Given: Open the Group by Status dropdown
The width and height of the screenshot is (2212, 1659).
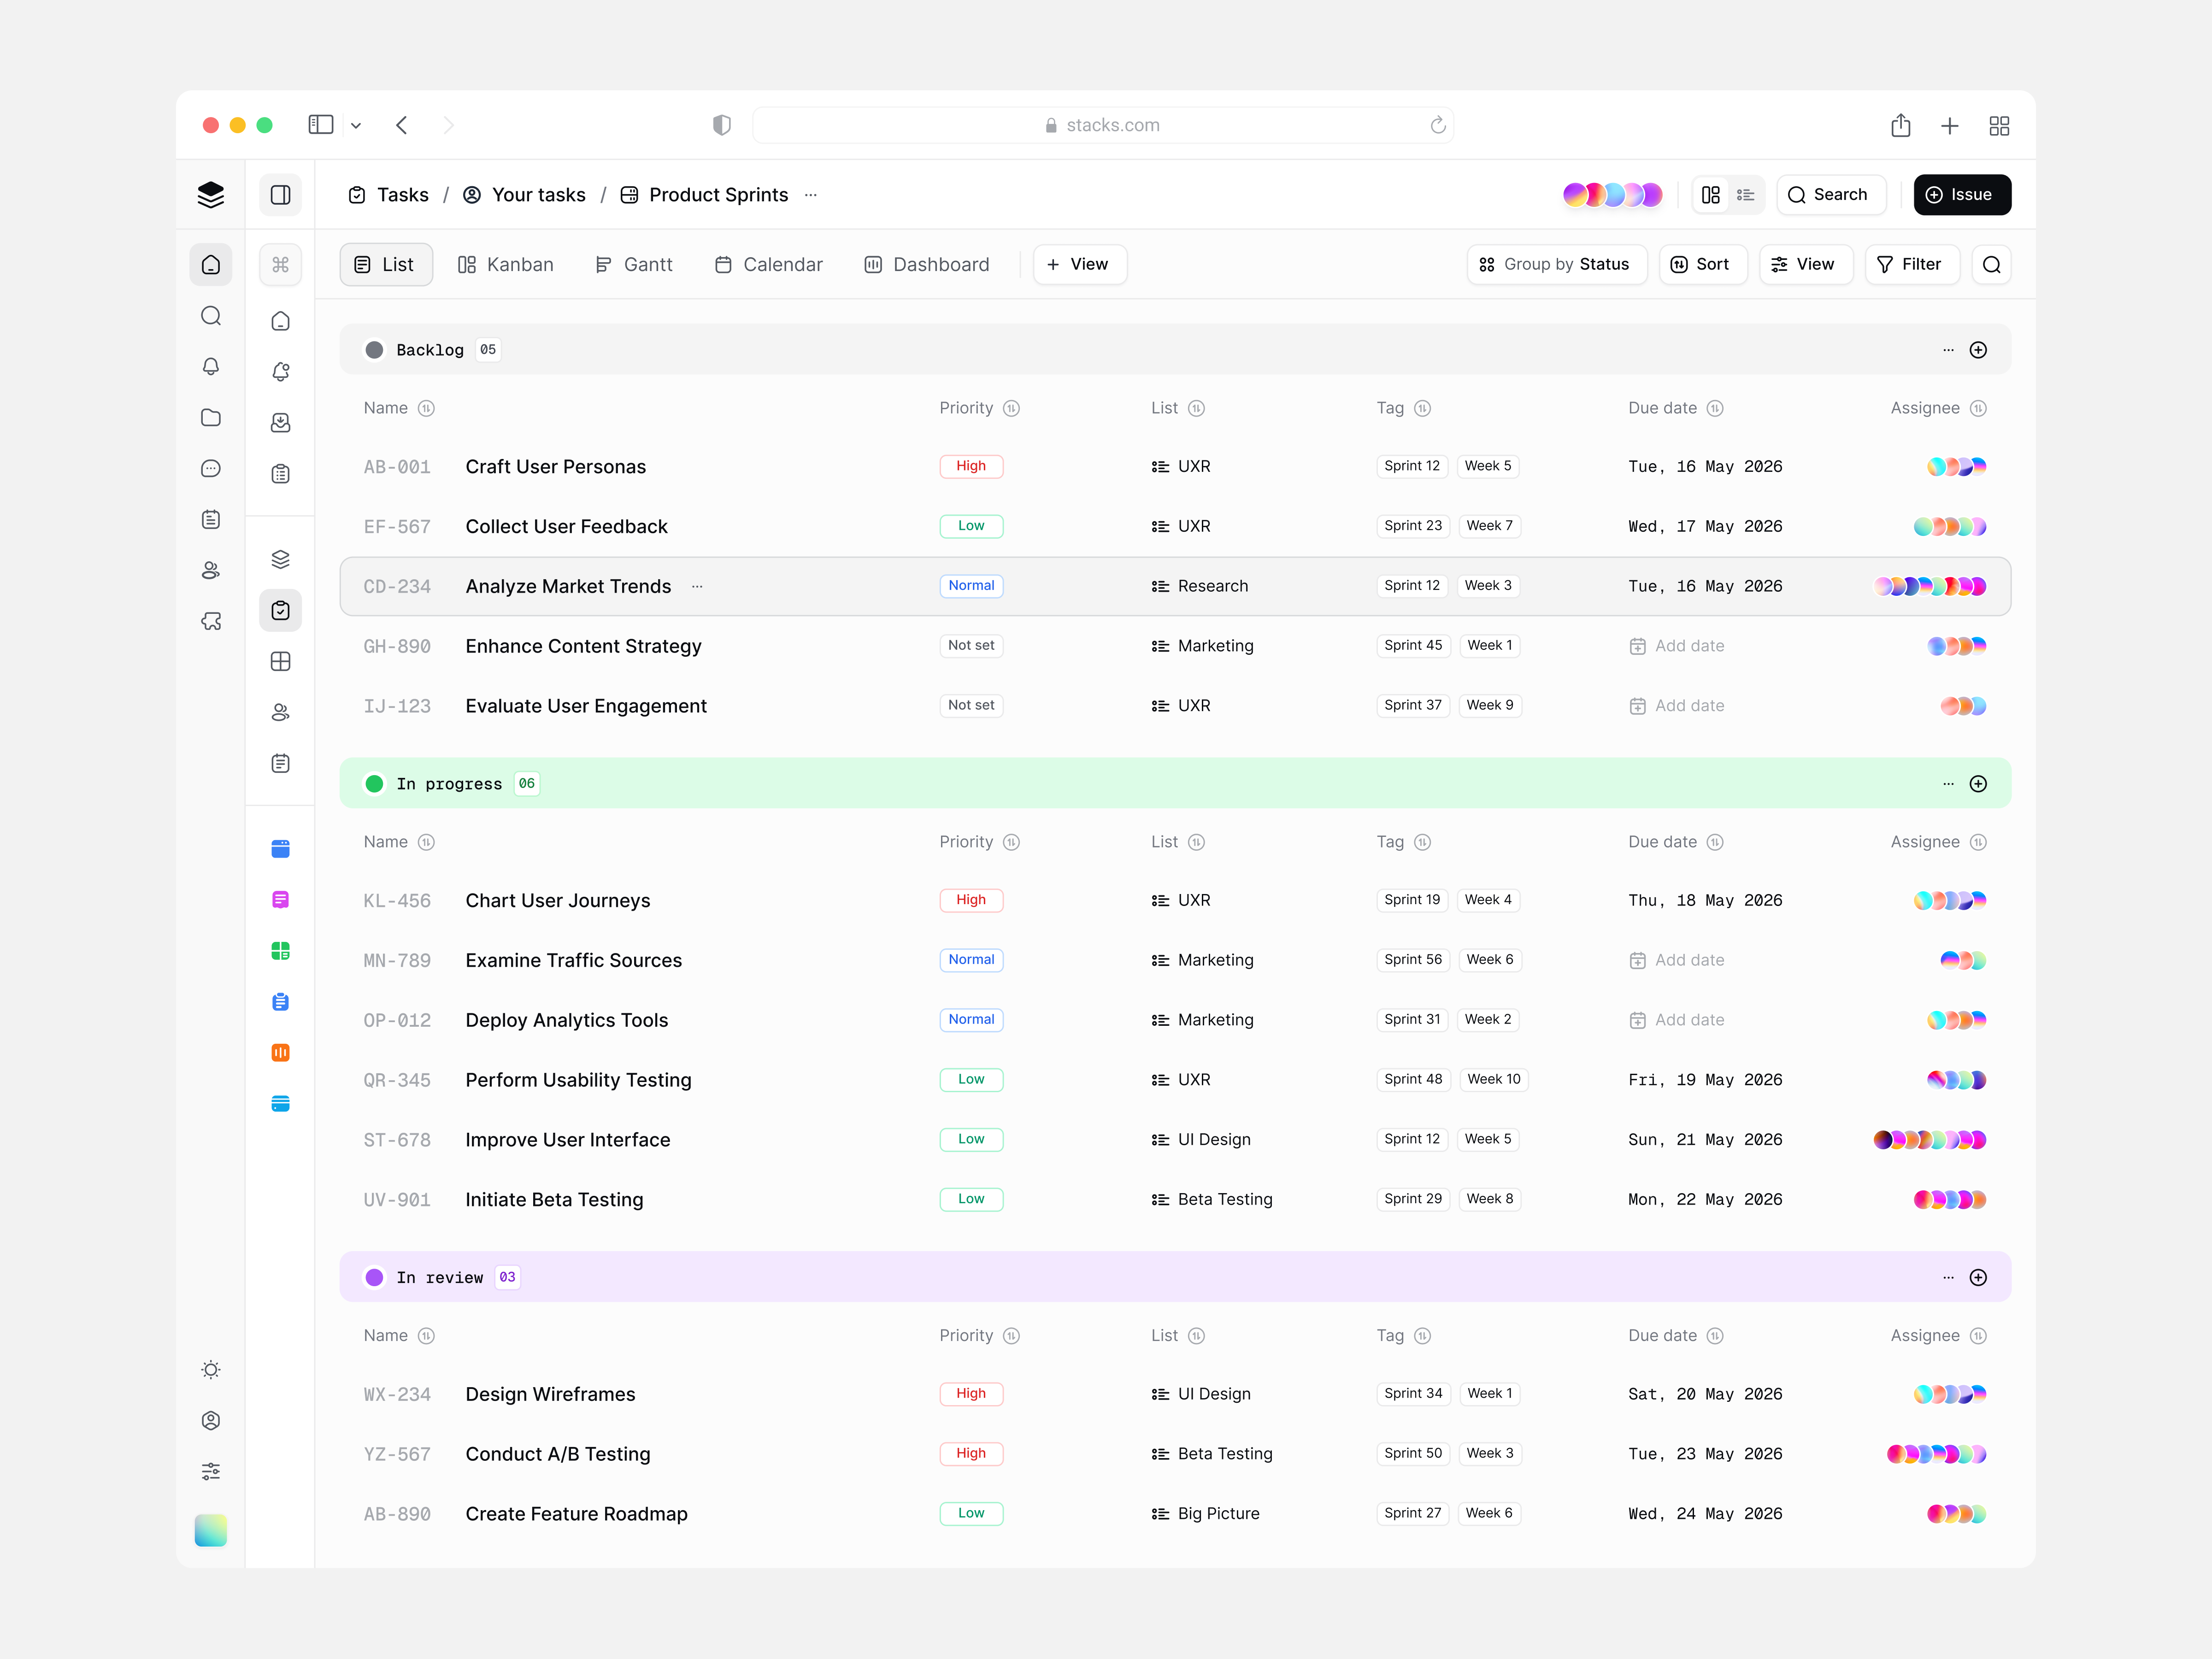Looking at the screenshot, I should 1556,265.
